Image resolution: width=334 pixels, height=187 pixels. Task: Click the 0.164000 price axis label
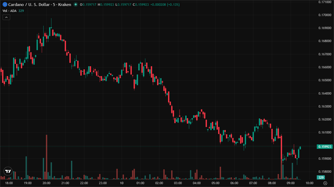(x=325, y=94)
